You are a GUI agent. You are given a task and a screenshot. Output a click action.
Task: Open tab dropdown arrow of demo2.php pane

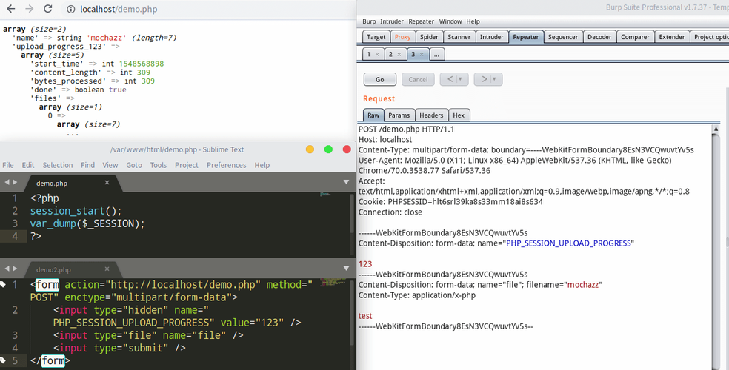[x=346, y=269]
